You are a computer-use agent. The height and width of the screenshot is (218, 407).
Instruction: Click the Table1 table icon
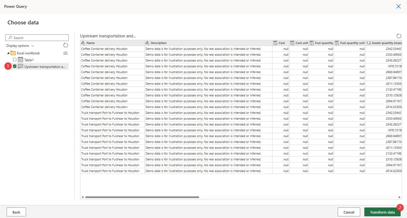coord(21,60)
